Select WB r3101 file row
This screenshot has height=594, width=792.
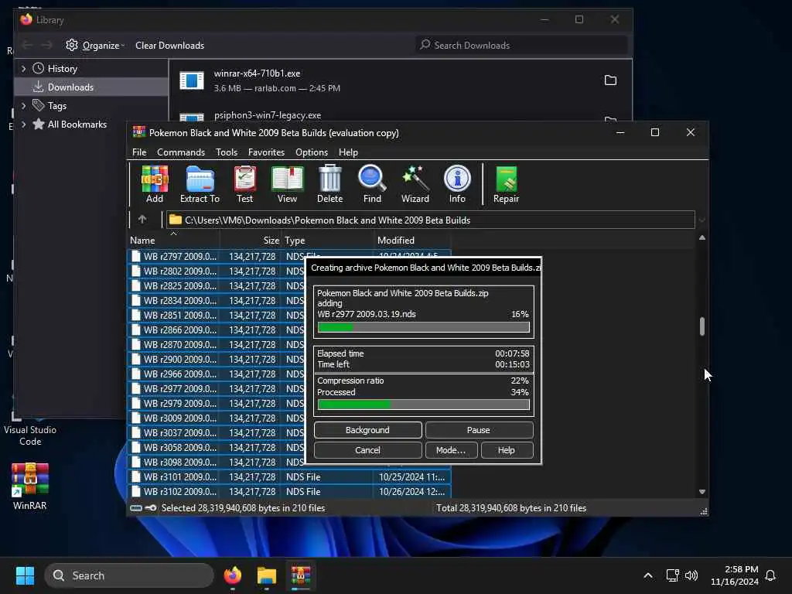click(289, 476)
